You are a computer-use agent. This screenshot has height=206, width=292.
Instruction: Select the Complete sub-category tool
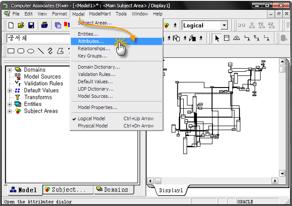(236, 38)
